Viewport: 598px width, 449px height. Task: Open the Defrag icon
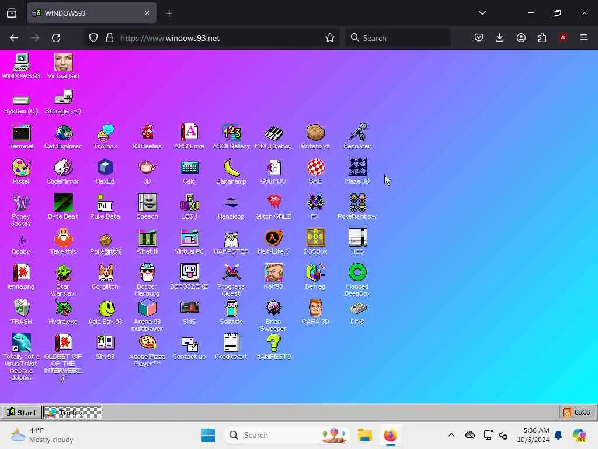[315, 277]
